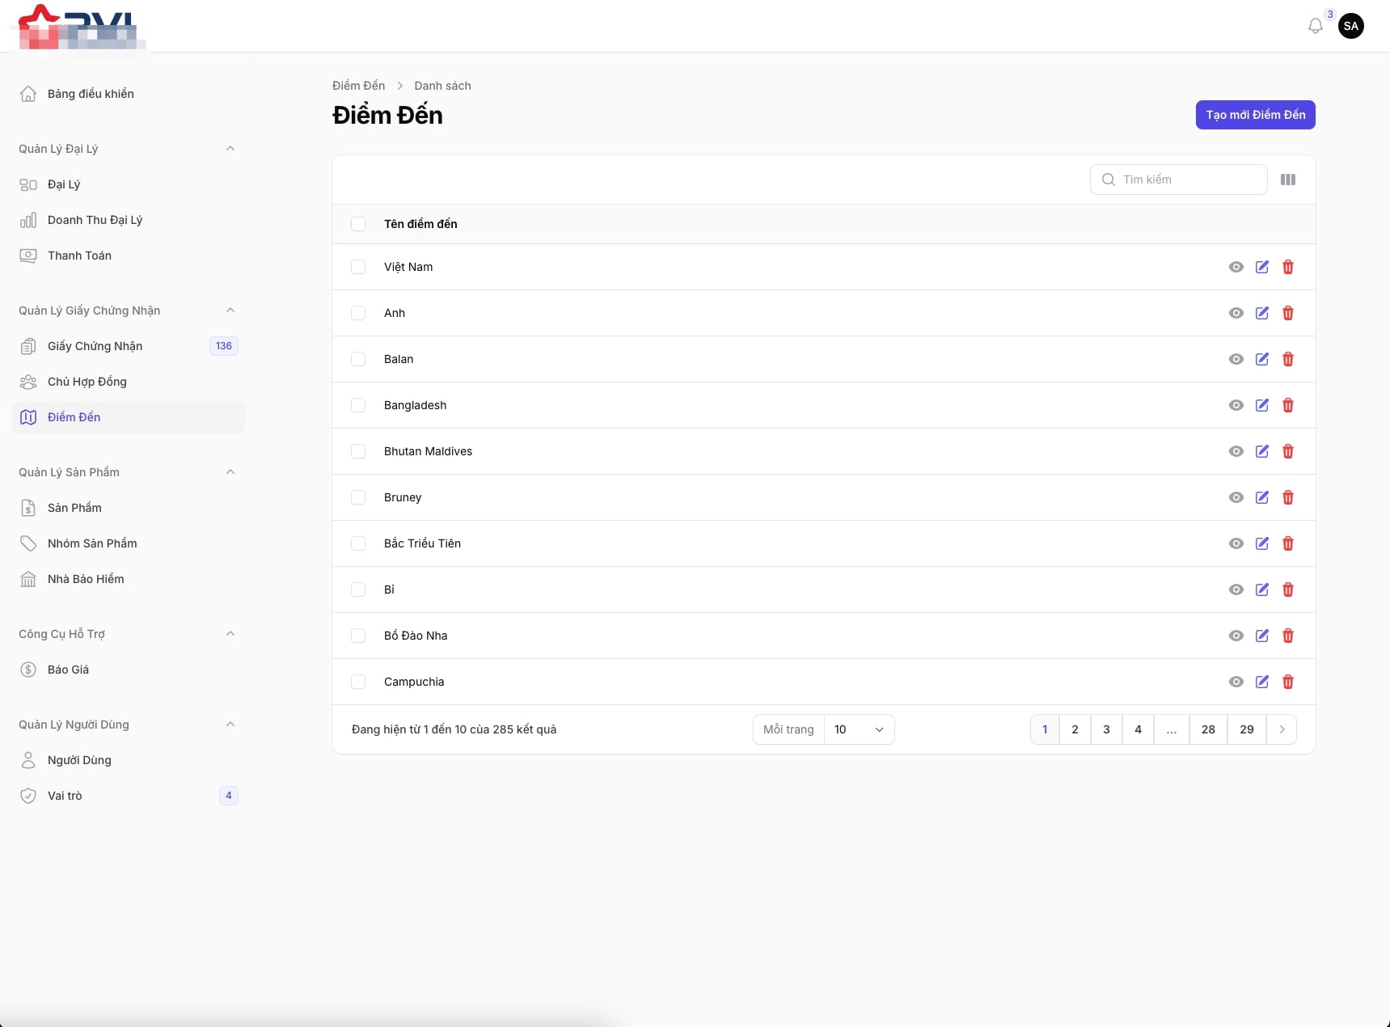This screenshot has height=1027, width=1390.
Task: Check the Bhutan Maldives row checkbox
Action: point(358,451)
